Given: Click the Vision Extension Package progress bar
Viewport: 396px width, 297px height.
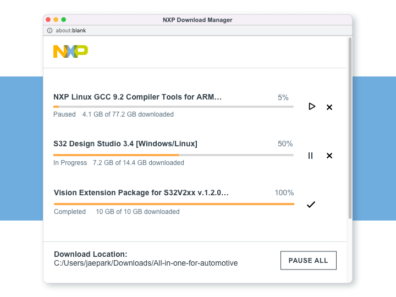Looking at the screenshot, I should pos(173,204).
